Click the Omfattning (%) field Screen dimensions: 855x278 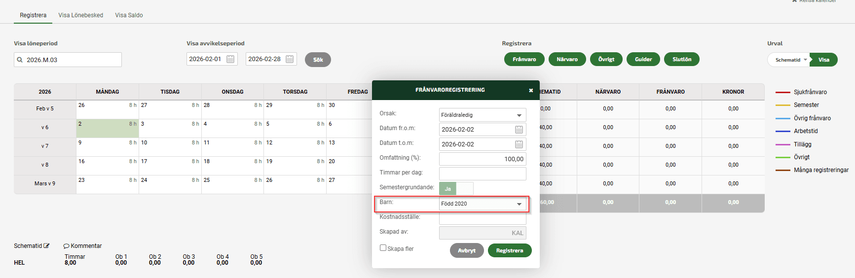pos(483,159)
